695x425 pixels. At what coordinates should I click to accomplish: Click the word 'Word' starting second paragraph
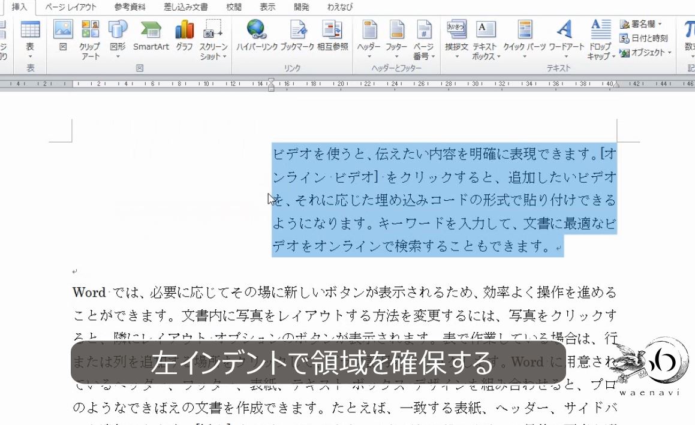[89, 293]
